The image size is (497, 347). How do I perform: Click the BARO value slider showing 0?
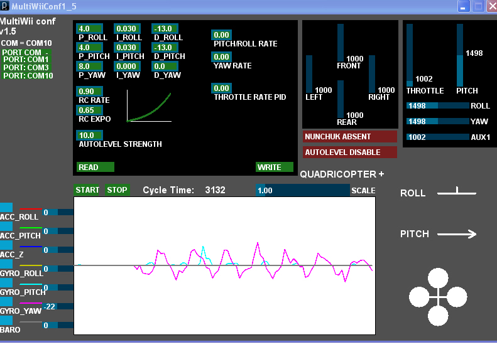point(58,325)
